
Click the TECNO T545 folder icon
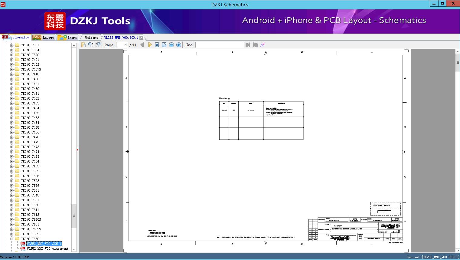click(x=17, y=195)
